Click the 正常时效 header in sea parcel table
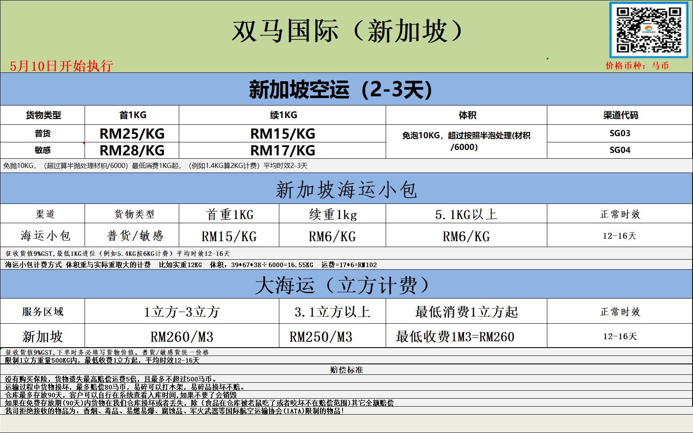The image size is (693, 433). pyautogui.click(x=620, y=214)
